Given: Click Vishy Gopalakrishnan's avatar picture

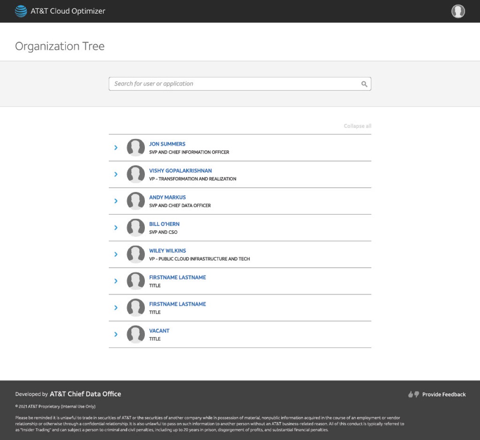Looking at the screenshot, I should (x=136, y=174).
